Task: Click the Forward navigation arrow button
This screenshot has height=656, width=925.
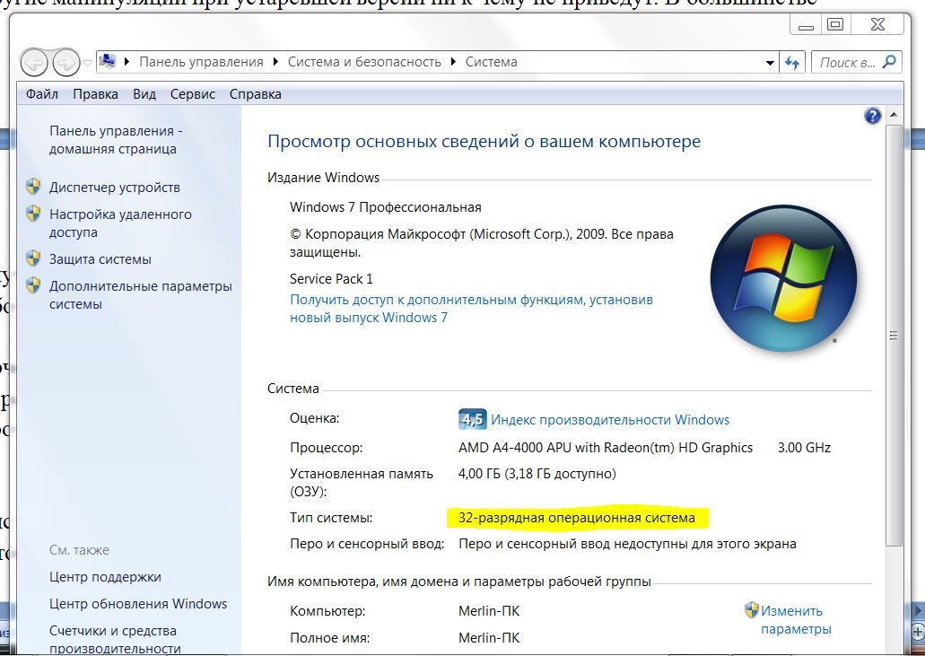Action: pos(65,63)
